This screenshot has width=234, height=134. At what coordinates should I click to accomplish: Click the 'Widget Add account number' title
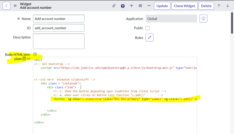click(x=36, y=6)
